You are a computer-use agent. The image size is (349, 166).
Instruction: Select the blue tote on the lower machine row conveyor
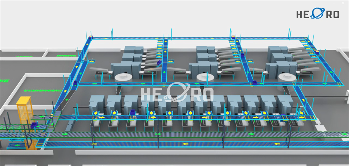click(132, 112)
